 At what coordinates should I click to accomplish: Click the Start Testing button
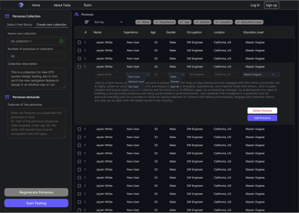click(x=36, y=203)
